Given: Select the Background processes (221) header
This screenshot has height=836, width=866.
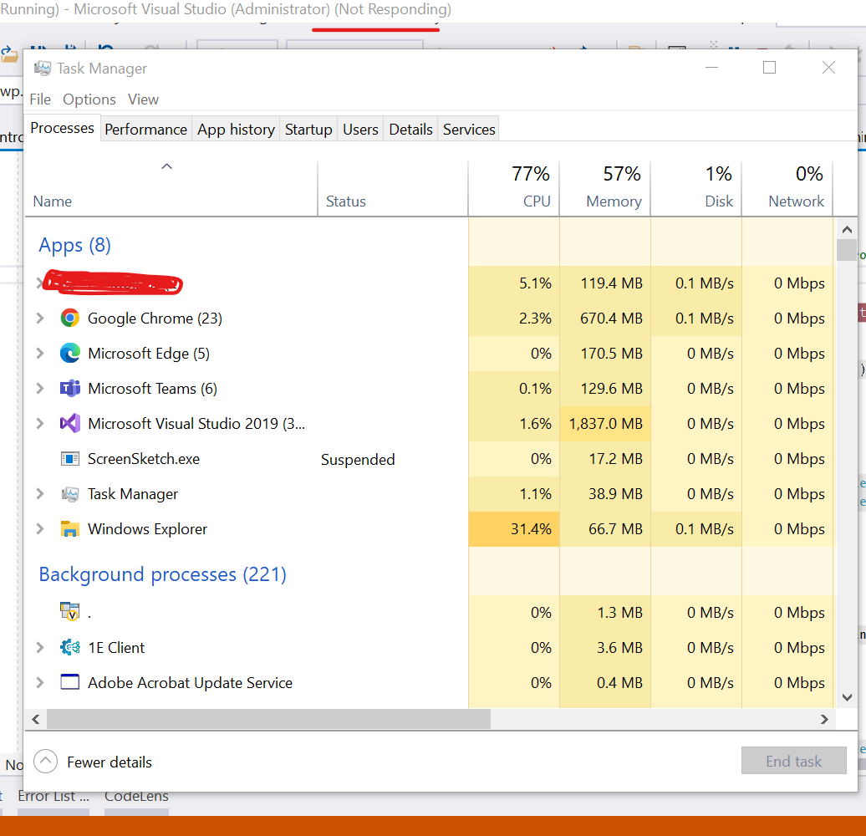Looking at the screenshot, I should pyautogui.click(x=162, y=574).
